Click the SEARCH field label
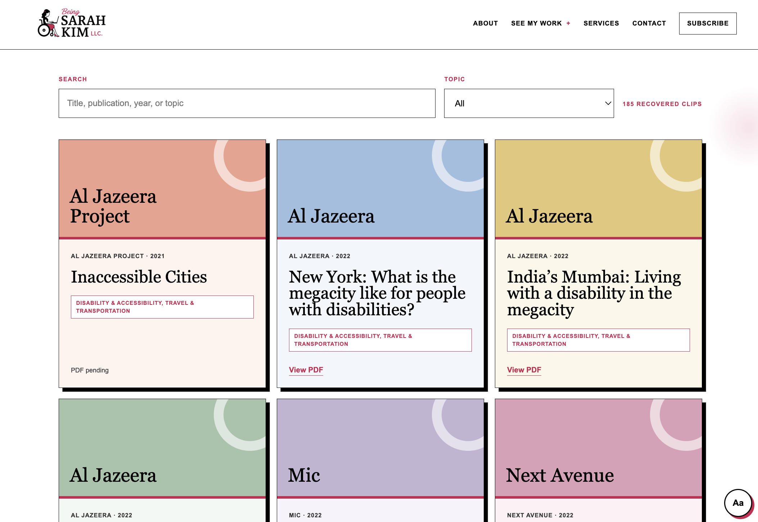This screenshot has height=522, width=758. pyautogui.click(x=73, y=79)
